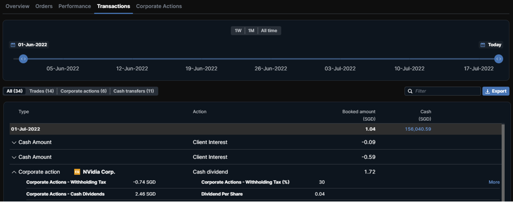Open the Overview tab

(x=17, y=6)
